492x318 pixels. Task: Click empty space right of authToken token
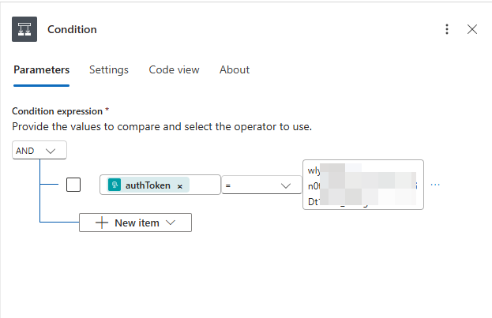pyautogui.click(x=205, y=185)
